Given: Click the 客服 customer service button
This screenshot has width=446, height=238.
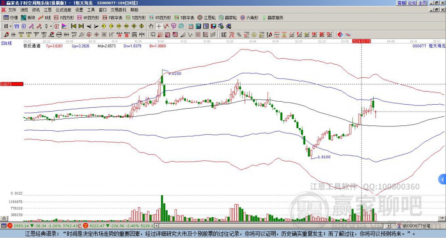Looking at the screenshot, I should pyautogui.click(x=402, y=3).
